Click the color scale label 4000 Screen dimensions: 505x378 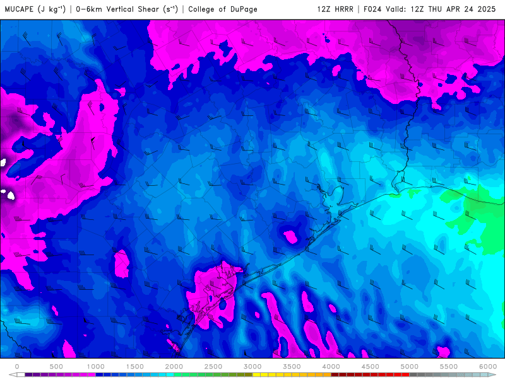[331, 367]
